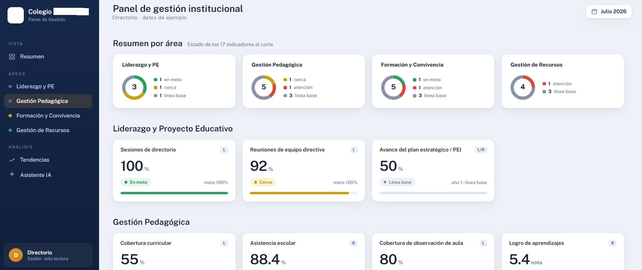This screenshot has width=642, height=270.
Task: Click the L badge on Reuniones de equipo directivo
Action: coord(354,150)
